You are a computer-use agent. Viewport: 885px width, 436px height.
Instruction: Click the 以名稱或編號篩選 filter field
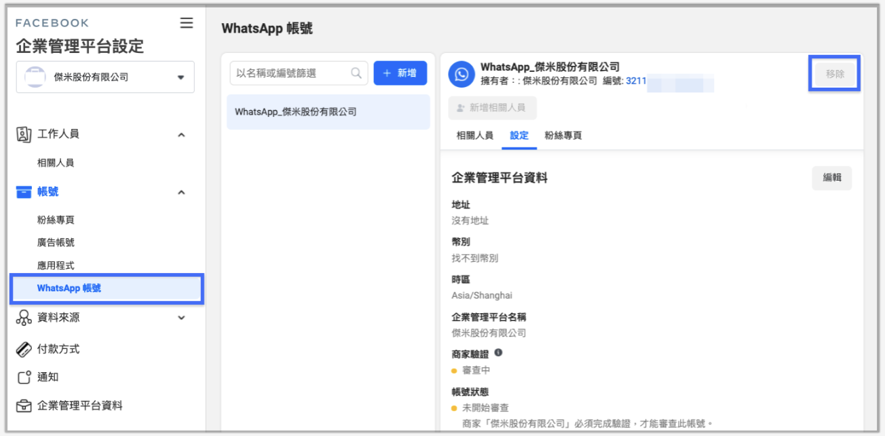pos(299,73)
